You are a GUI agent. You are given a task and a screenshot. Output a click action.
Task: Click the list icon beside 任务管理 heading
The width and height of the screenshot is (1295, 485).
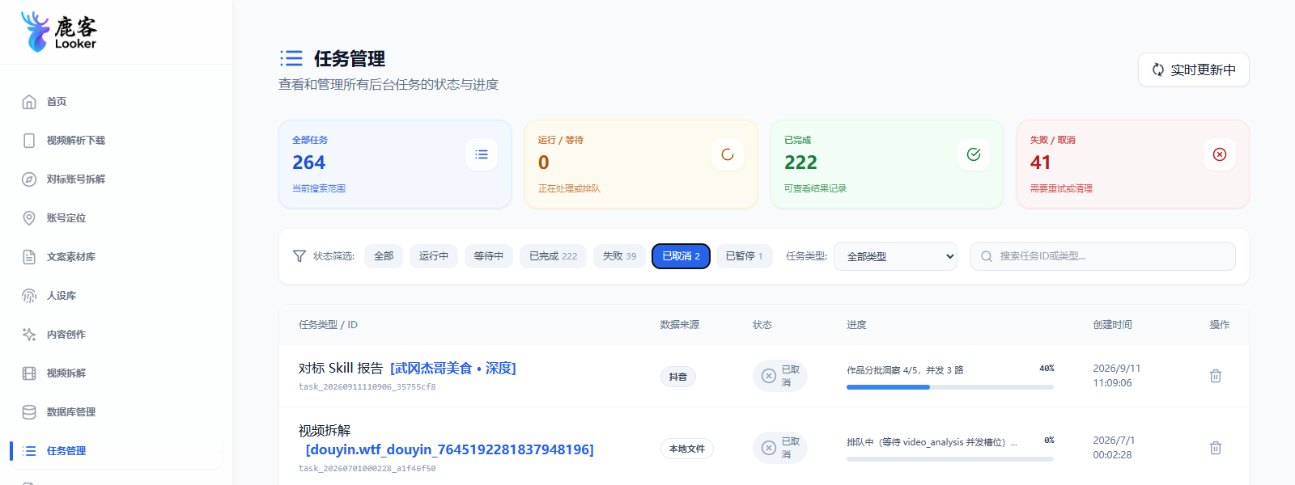(x=291, y=58)
